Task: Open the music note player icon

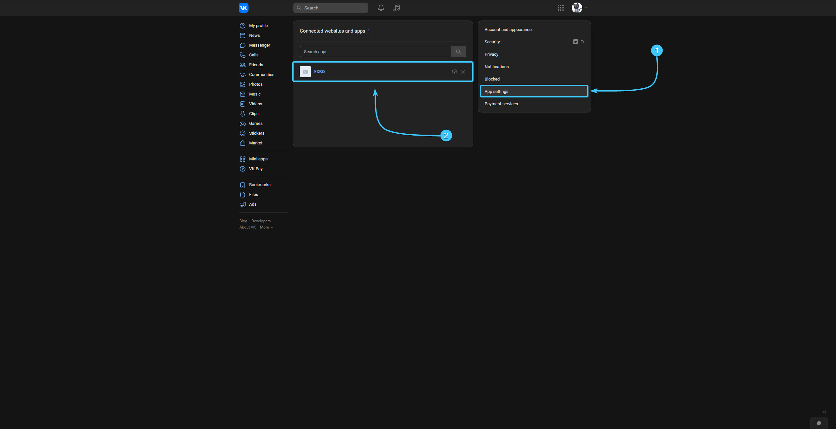Action: (x=396, y=8)
